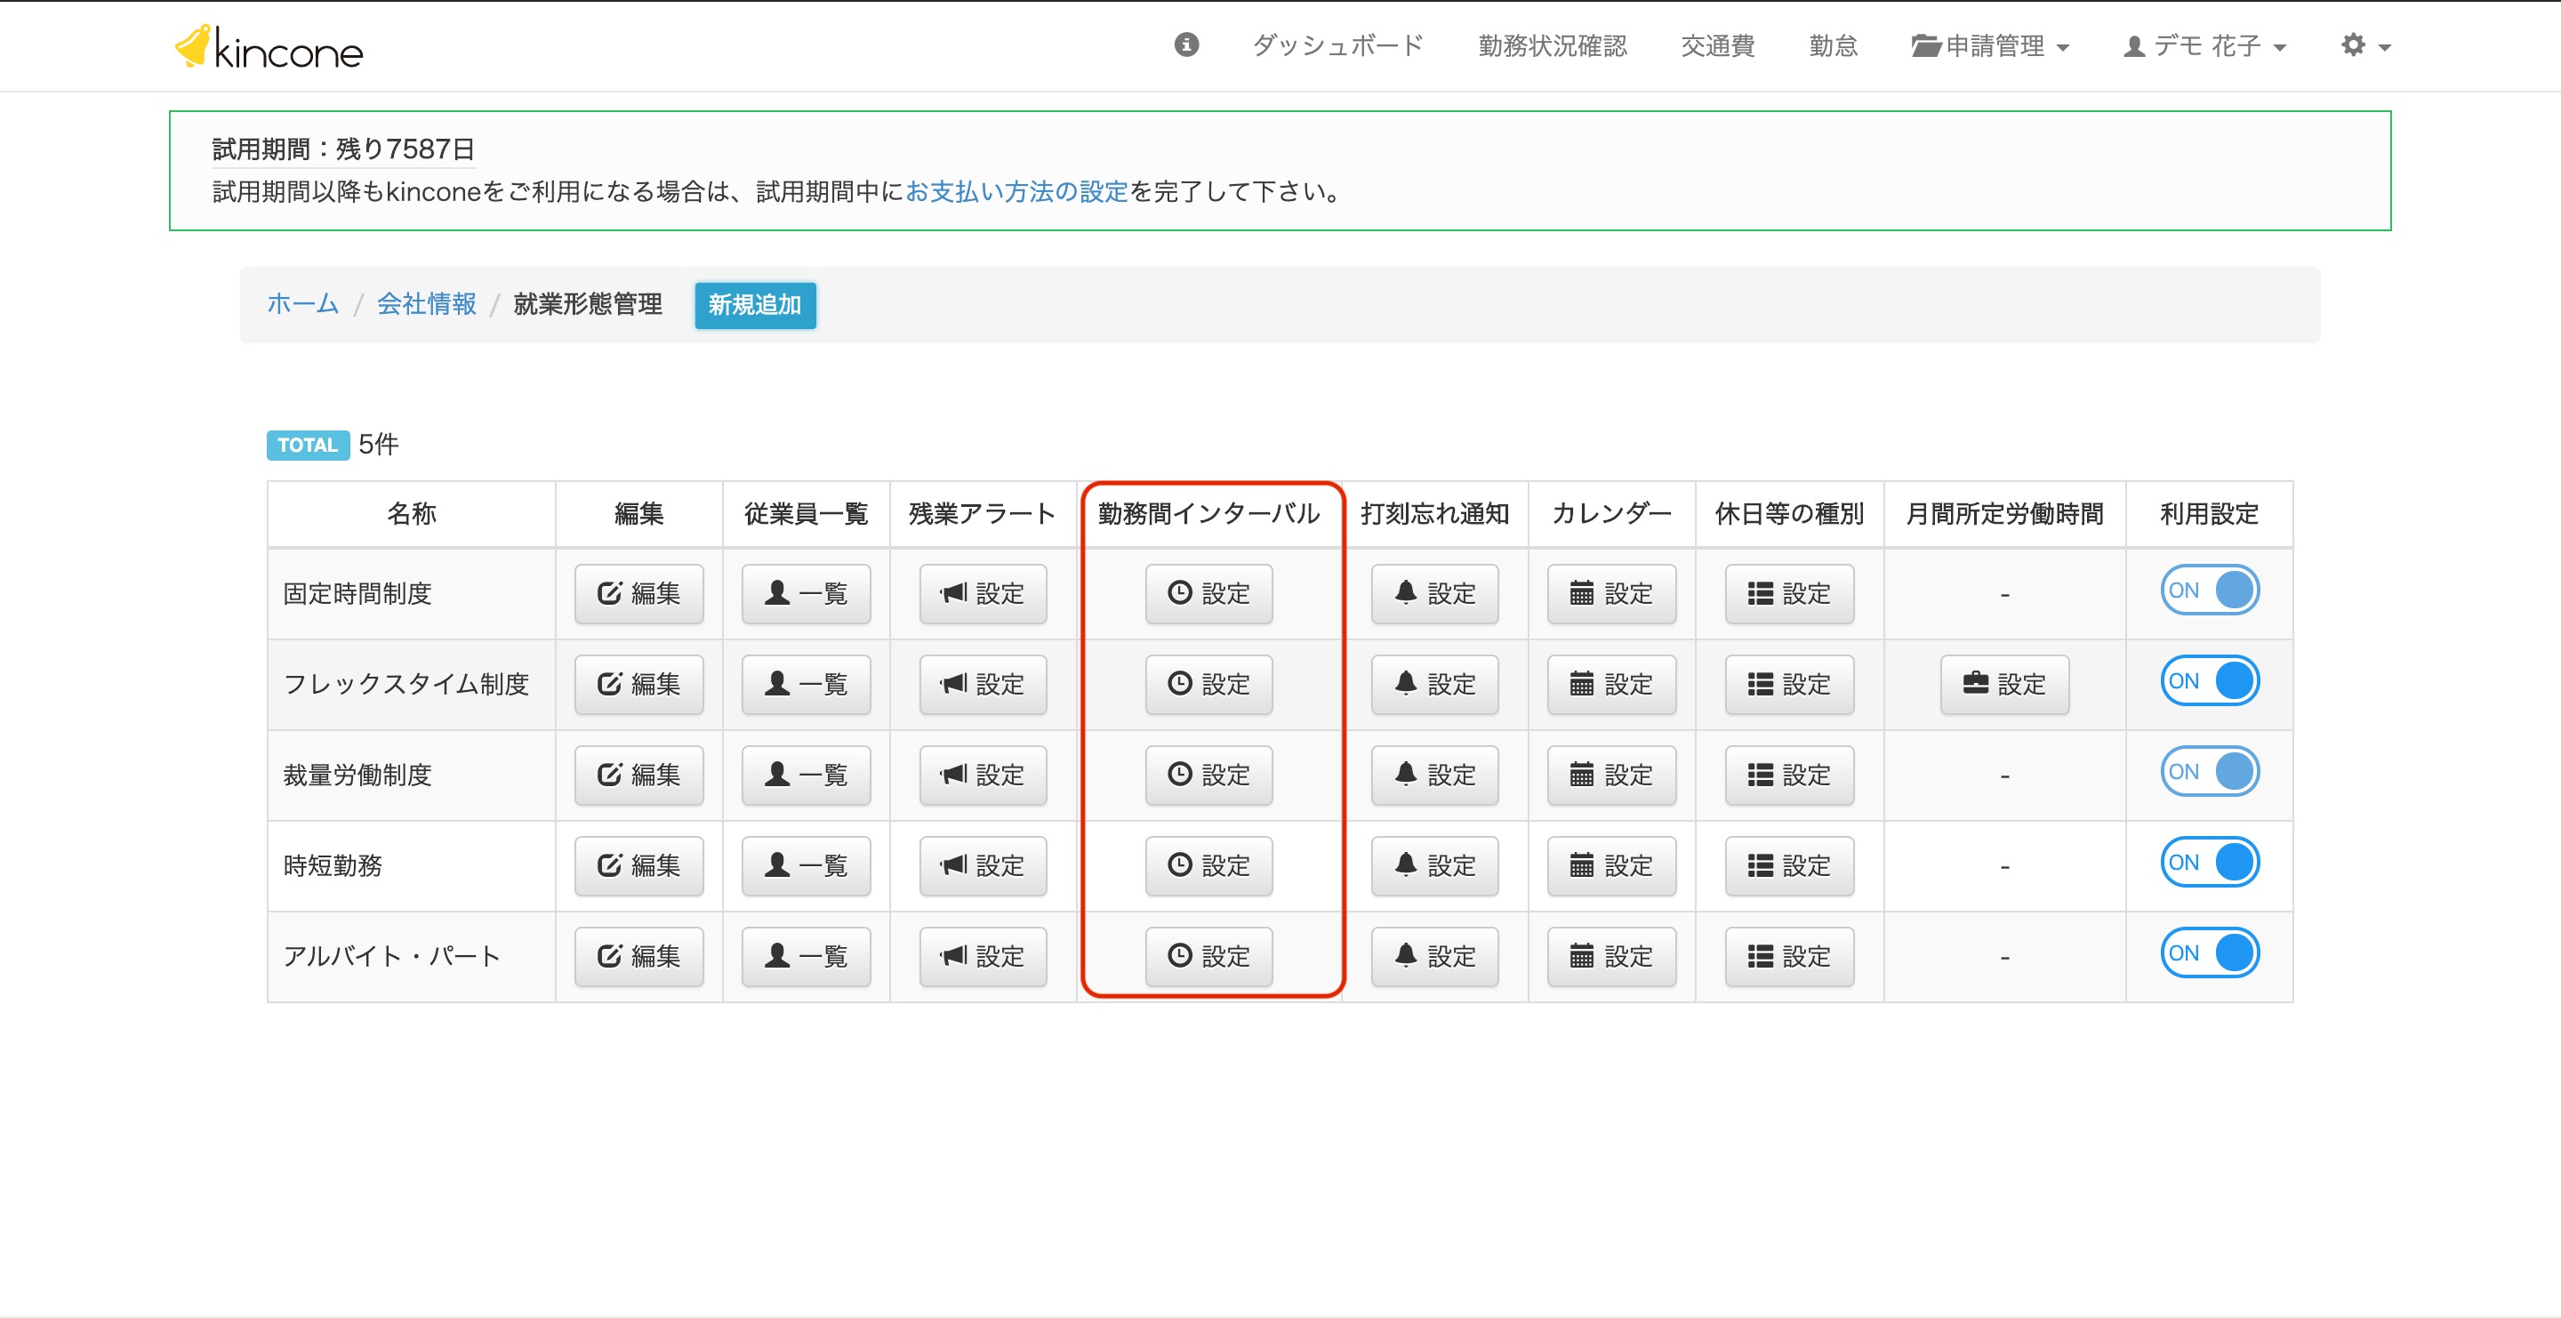Image resolution: width=2561 pixels, height=1318 pixels.
Task: Open work interval settings for 裁量労働制度
Action: tap(1209, 775)
